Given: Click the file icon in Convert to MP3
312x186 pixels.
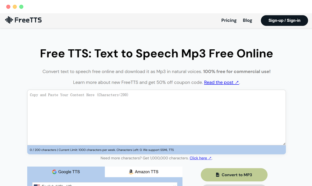Looking at the screenshot, I should coord(218,175).
